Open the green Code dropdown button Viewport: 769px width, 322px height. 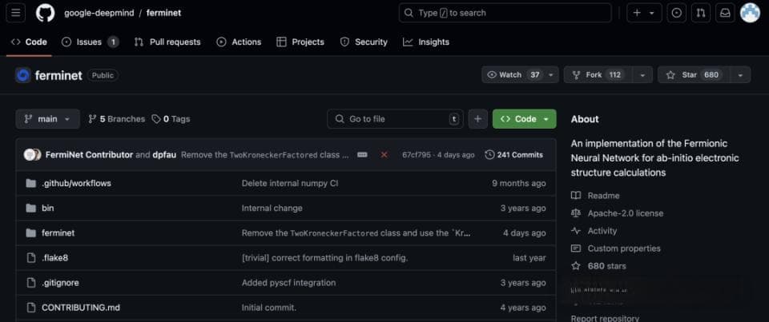(x=524, y=119)
